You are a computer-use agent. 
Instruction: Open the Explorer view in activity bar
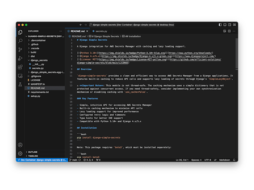[x=20, y=32]
